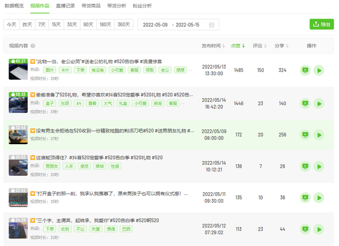Sort the list by 分享 column

coord(282,46)
